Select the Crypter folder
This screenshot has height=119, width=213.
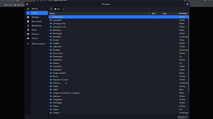tap(119, 43)
